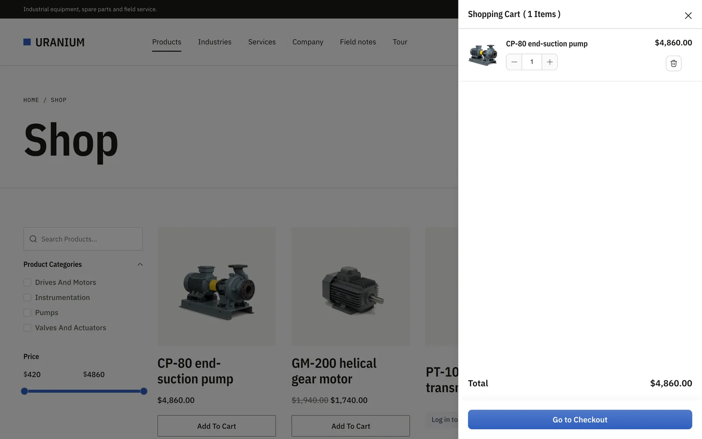
Task: Check the Pumps category
Action: (27, 313)
